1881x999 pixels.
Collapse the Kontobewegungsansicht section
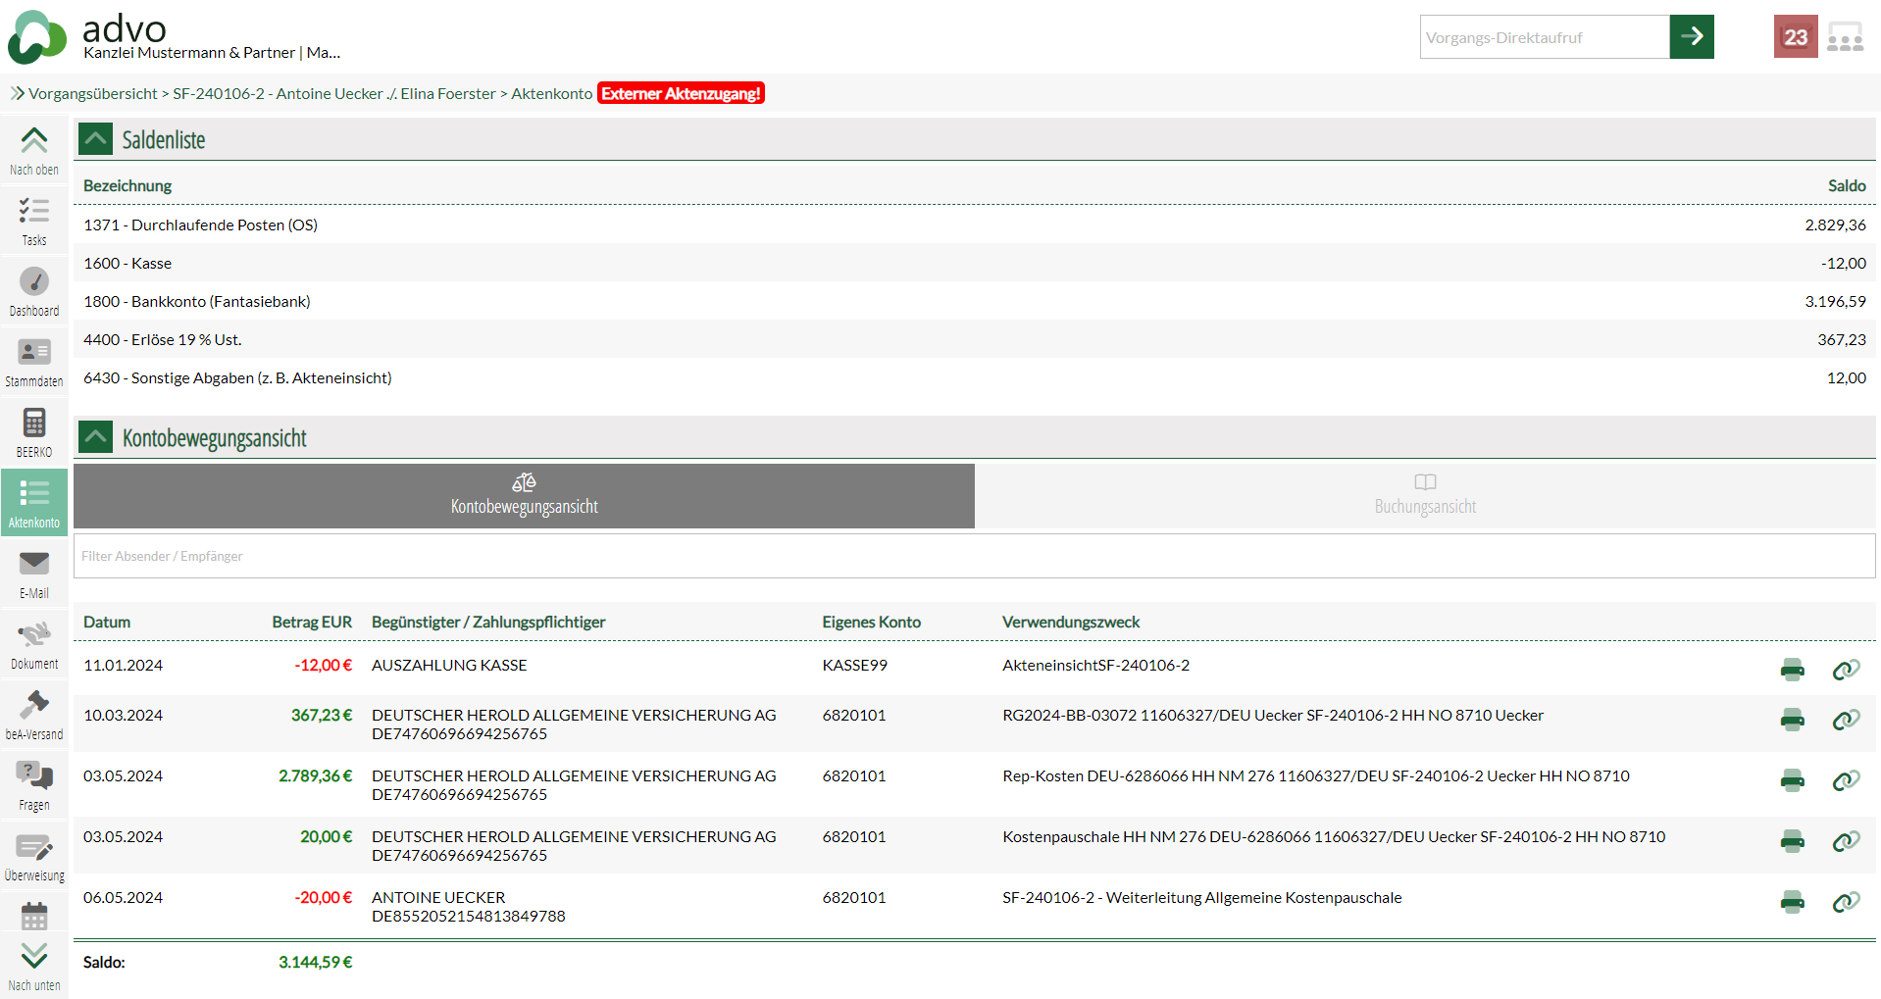click(x=96, y=437)
